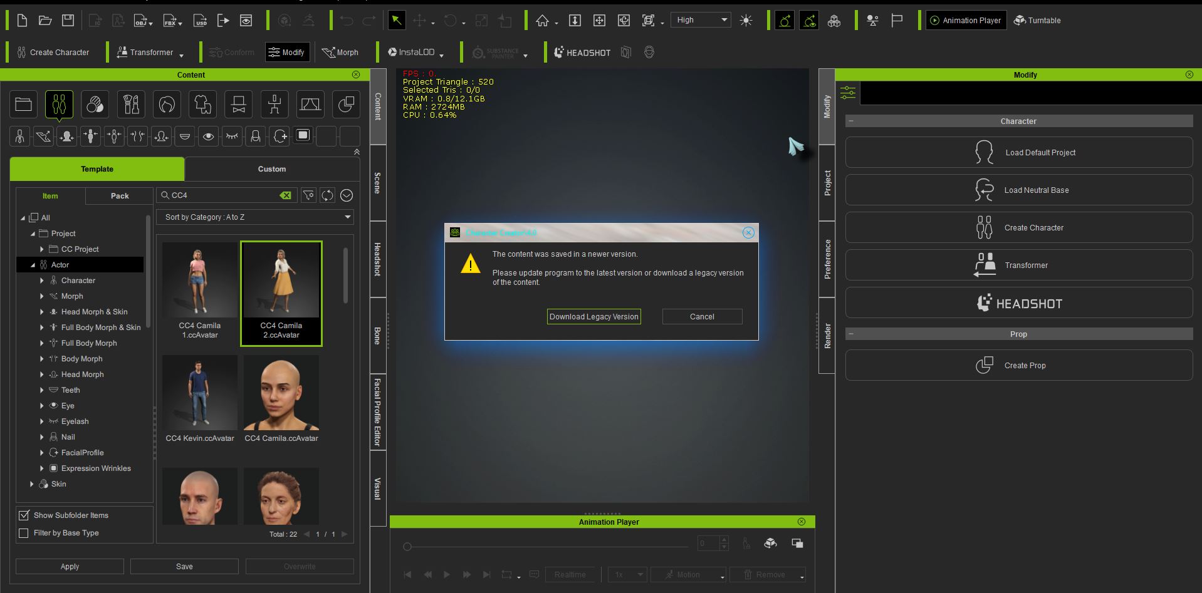Click the refresh content icon

327,195
